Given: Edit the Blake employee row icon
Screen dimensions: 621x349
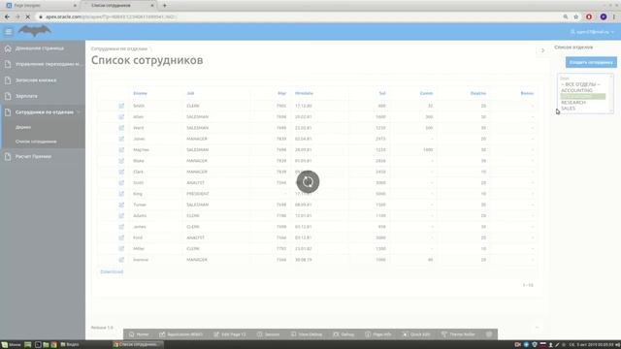Looking at the screenshot, I should coord(121,161).
